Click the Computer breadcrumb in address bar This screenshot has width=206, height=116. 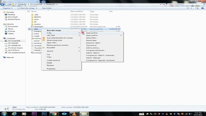[x=22, y=4]
